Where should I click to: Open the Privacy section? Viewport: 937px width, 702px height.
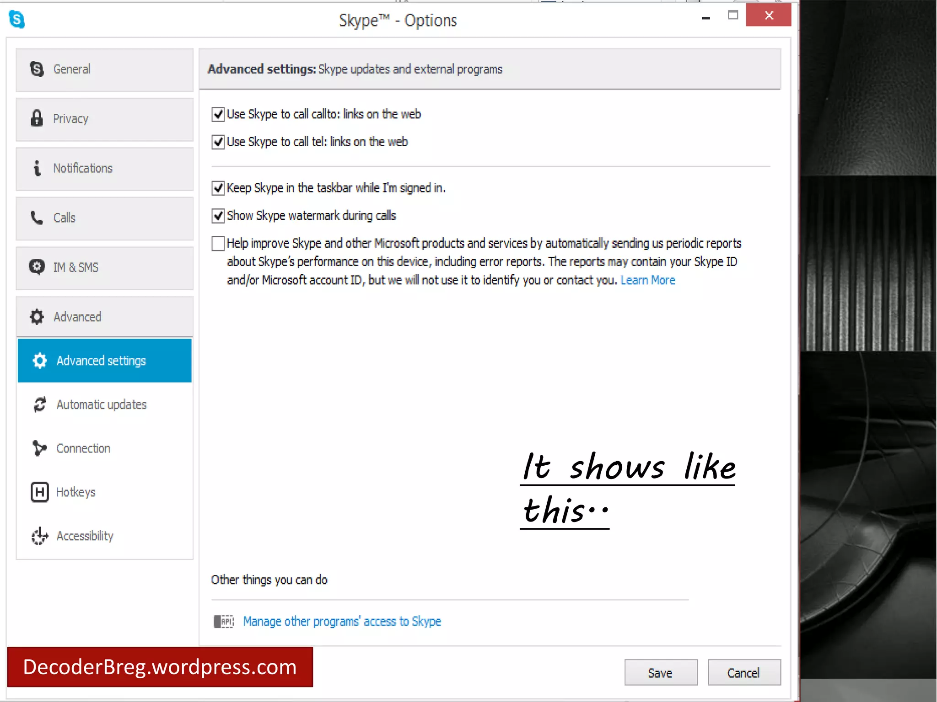click(105, 119)
